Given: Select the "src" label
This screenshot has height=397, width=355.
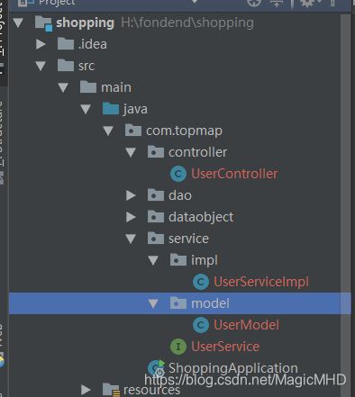Looking at the screenshot, I should click(x=86, y=66).
